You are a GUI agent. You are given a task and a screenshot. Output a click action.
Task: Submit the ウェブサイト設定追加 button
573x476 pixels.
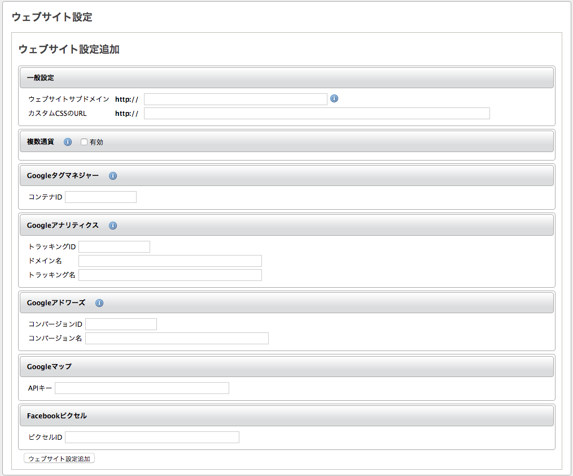coord(59,458)
